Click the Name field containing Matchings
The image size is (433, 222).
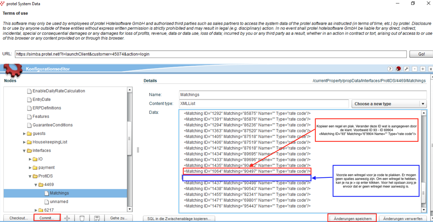(x=303, y=95)
